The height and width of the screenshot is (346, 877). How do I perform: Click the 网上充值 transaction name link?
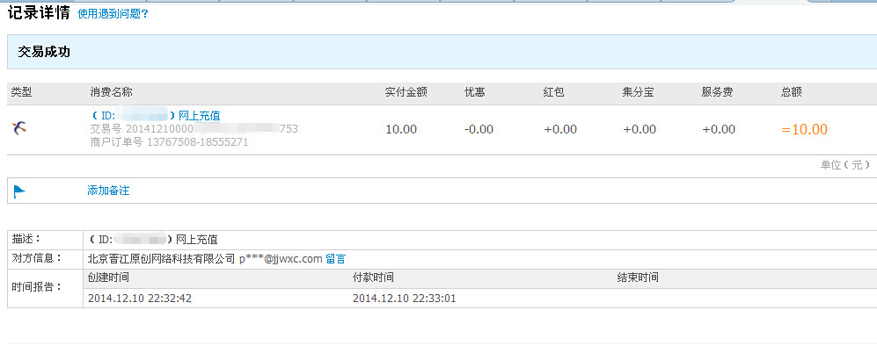[x=199, y=116]
